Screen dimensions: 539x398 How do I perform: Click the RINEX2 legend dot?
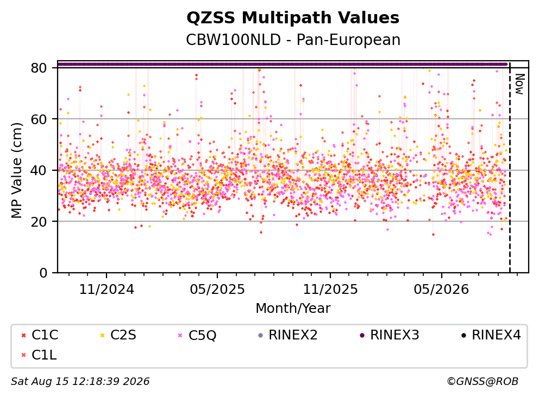(261, 335)
